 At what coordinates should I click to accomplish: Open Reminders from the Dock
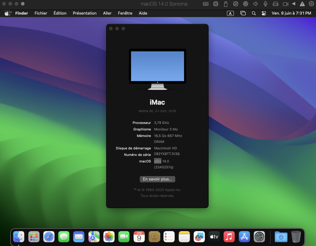[169, 237]
